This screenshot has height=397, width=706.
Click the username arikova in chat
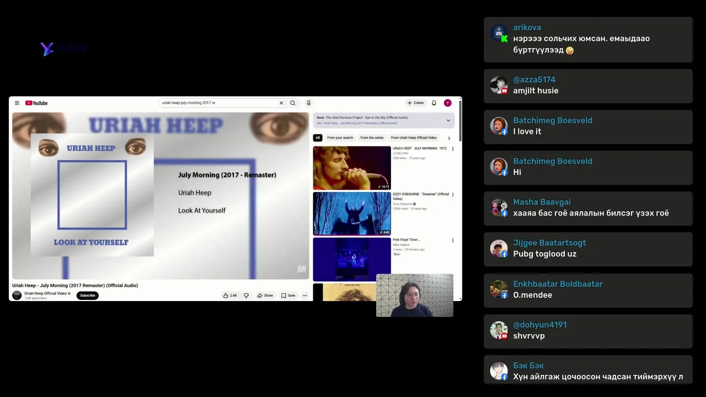(x=527, y=28)
